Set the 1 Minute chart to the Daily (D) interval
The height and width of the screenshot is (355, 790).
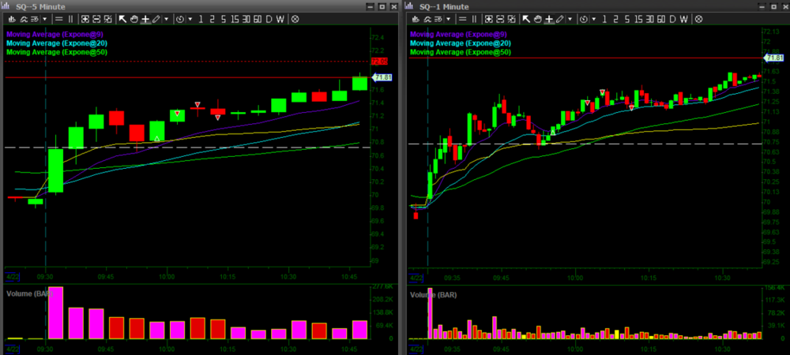[672, 18]
